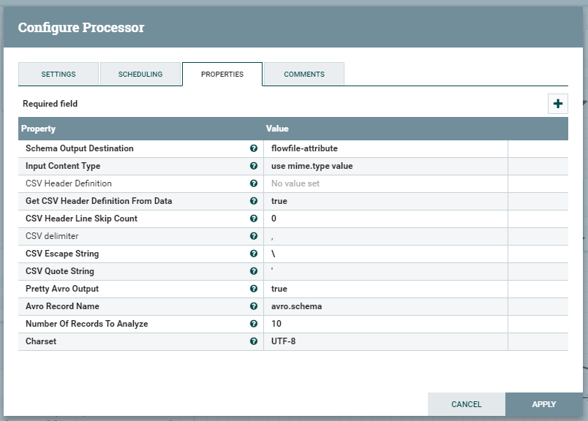
Task: Click the Required field label
Action: (x=50, y=104)
